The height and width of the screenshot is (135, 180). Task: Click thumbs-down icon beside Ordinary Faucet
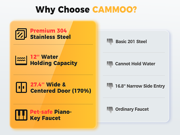[110, 110]
